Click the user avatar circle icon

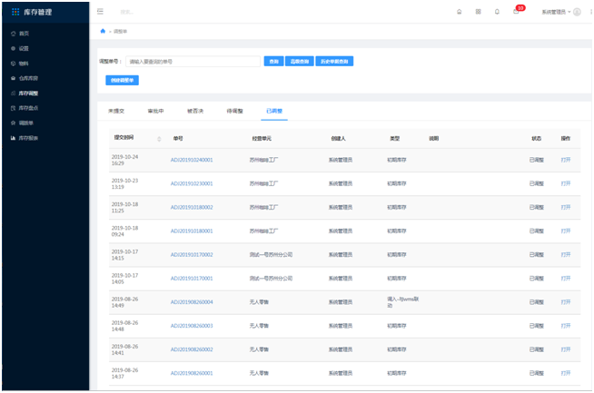[577, 12]
